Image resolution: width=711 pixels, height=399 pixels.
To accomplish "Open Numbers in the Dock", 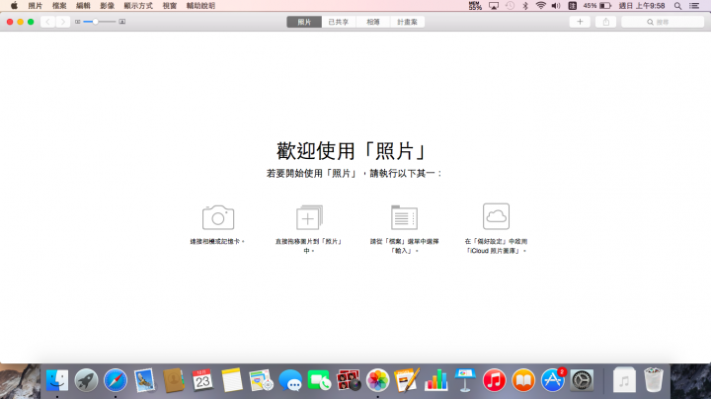I will coord(435,380).
